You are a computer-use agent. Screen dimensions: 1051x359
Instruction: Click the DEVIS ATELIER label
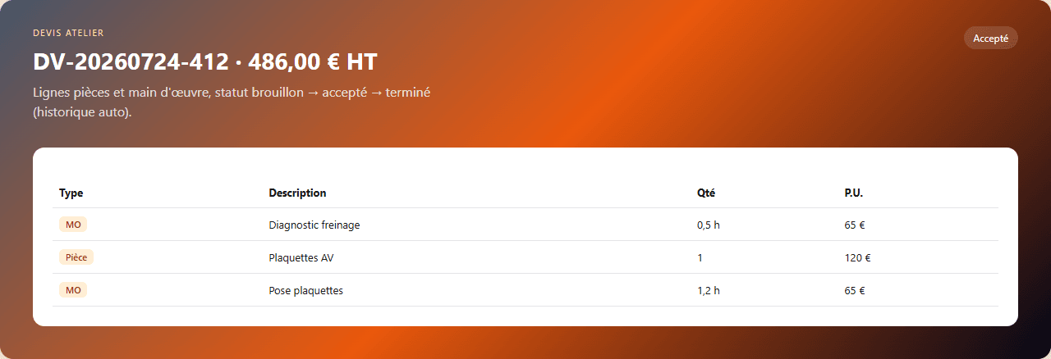click(x=68, y=33)
